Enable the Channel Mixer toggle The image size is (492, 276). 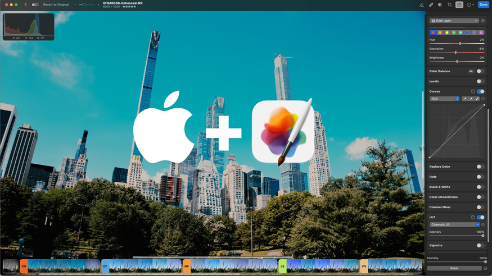tap(480, 207)
